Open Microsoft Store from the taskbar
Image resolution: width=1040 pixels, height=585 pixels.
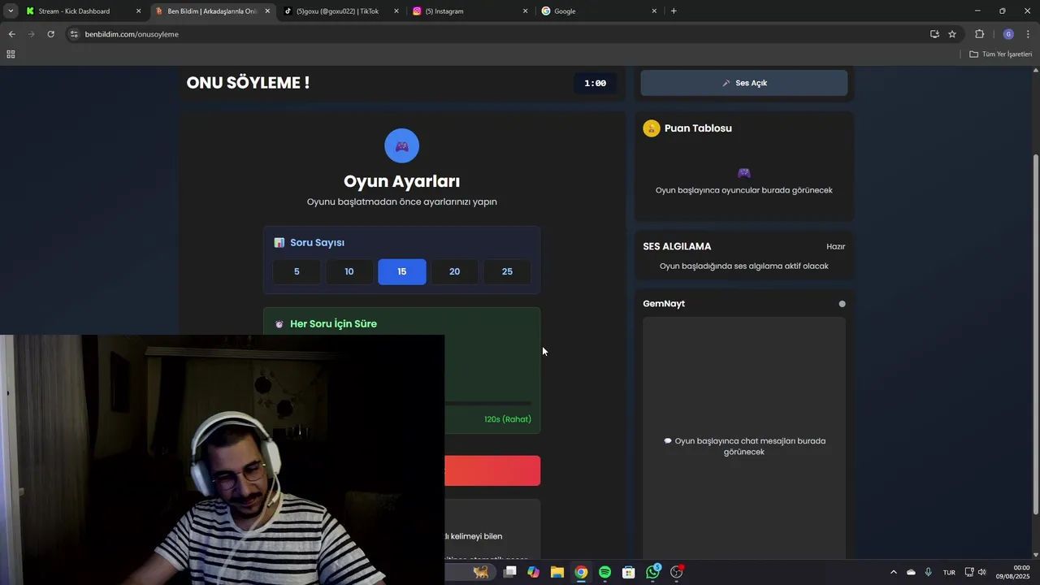click(628, 572)
